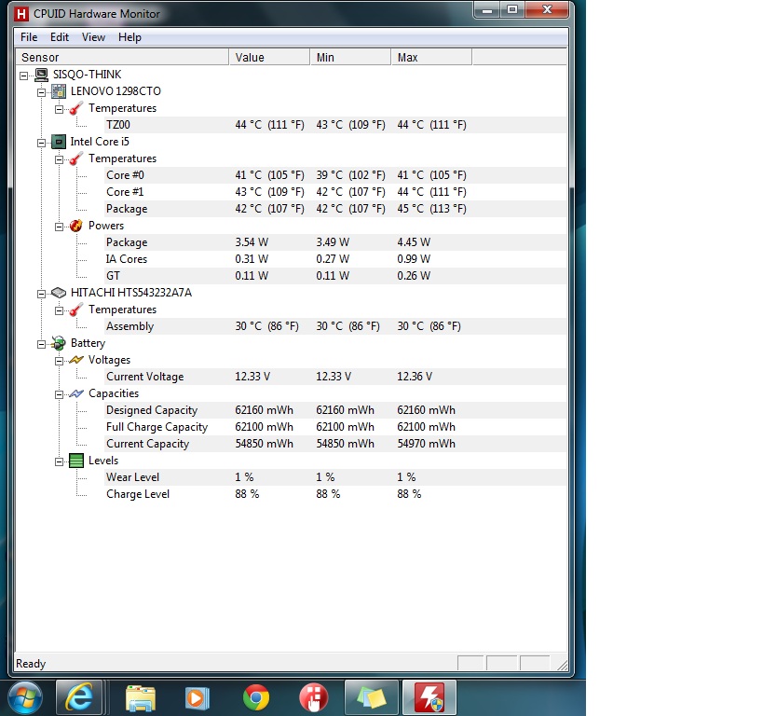The height and width of the screenshot is (716, 763).
Task: Click the Value column header
Action: (x=269, y=58)
